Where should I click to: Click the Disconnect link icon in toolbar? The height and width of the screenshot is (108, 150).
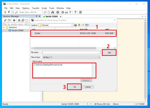pyautogui.click(x=16, y=12)
